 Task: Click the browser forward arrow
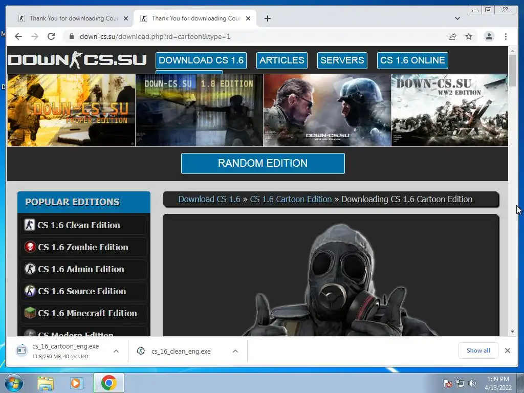35,36
